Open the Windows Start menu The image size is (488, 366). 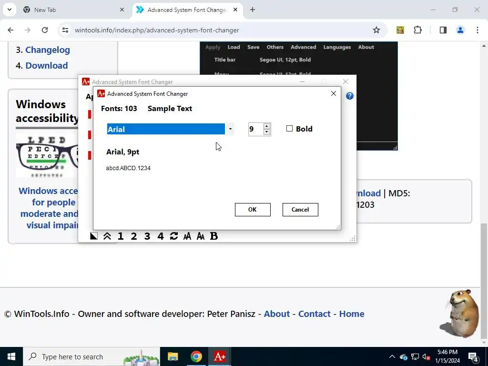pyautogui.click(x=11, y=356)
